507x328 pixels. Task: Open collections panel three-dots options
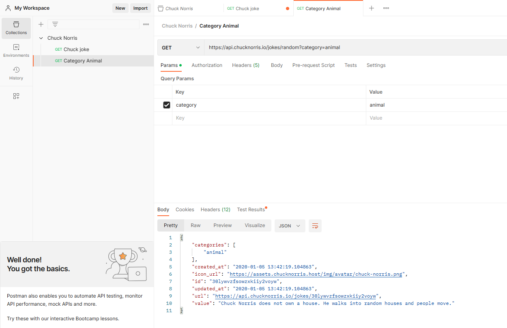coord(146,24)
